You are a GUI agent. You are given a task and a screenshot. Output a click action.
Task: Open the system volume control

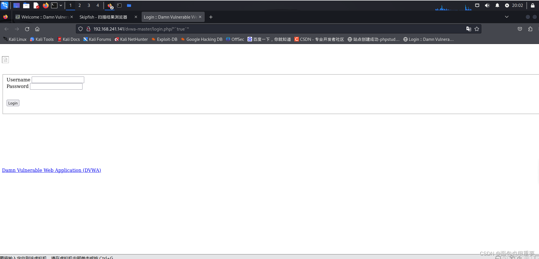point(487,5)
